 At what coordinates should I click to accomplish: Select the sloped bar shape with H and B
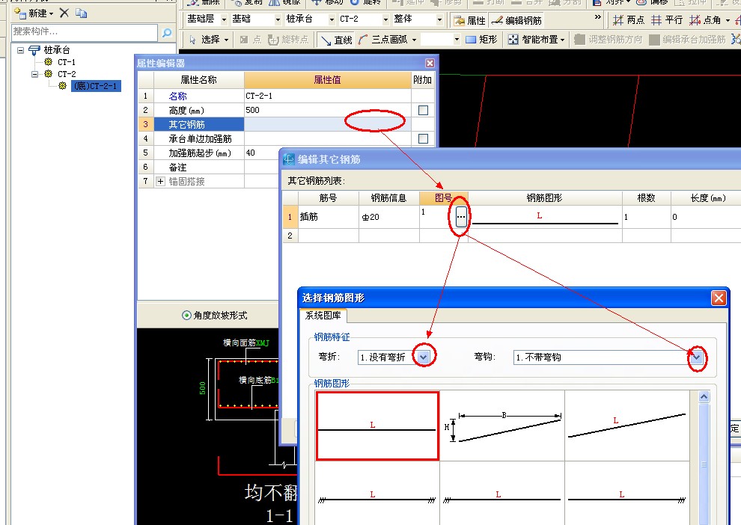coord(502,426)
